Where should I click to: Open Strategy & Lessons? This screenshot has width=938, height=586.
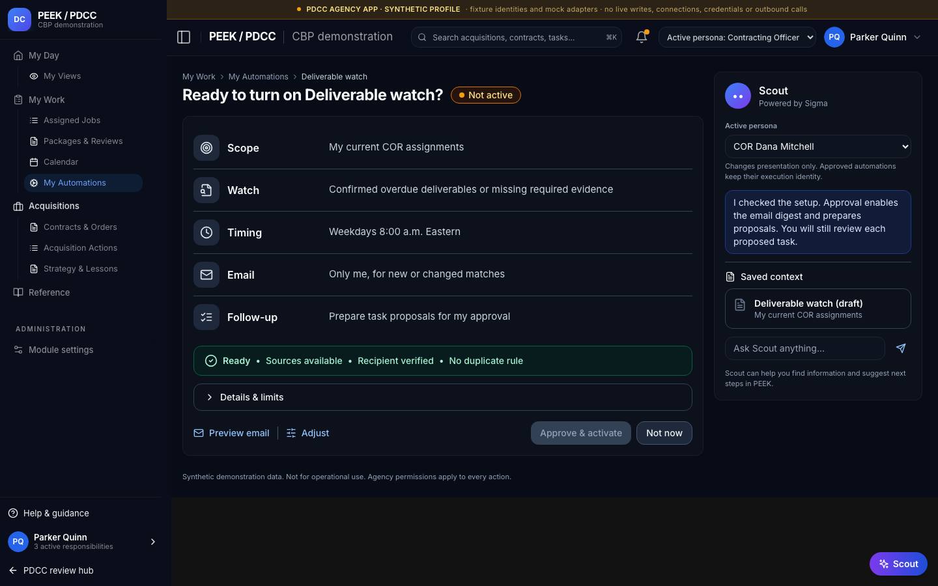[x=80, y=269]
